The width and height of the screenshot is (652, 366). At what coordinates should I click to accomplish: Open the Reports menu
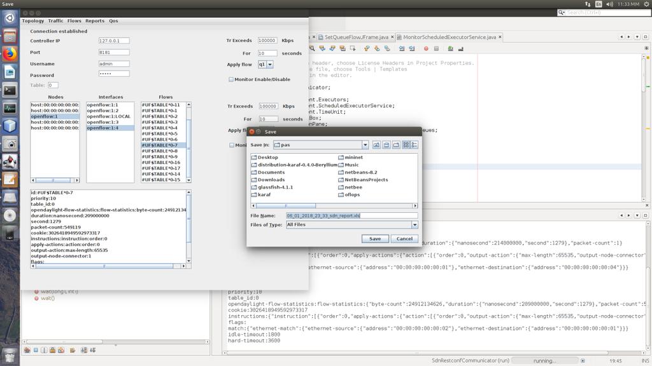(x=95, y=21)
